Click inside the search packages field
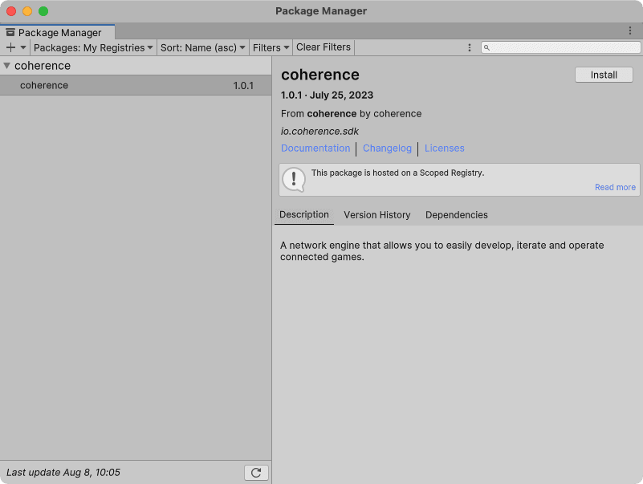 coord(562,47)
